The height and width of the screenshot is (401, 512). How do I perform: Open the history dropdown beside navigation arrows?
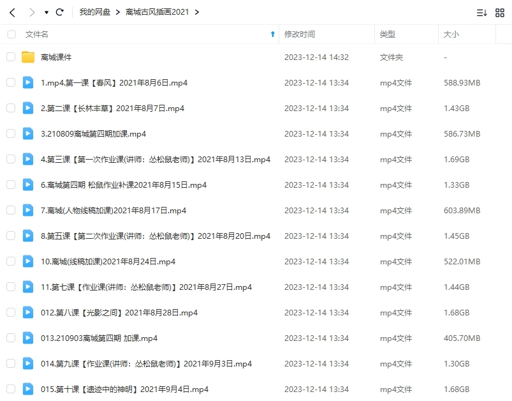[45, 12]
